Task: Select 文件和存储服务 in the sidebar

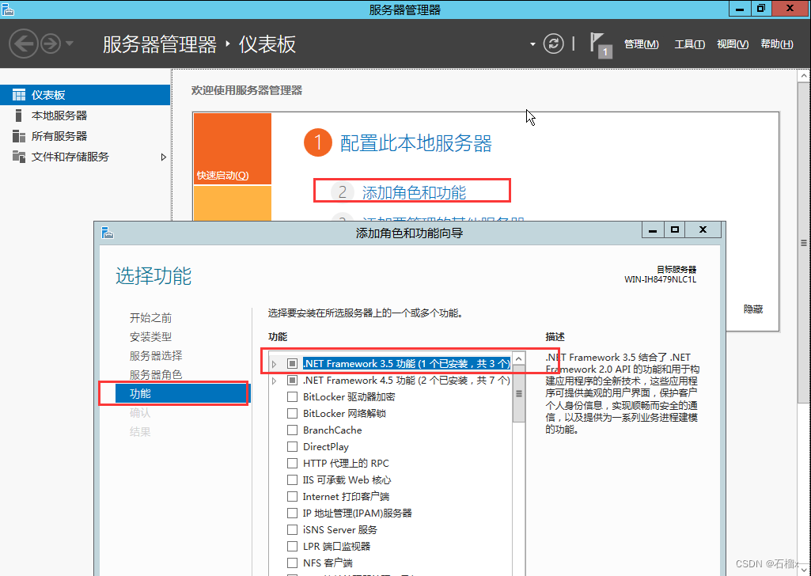Action: pos(85,157)
